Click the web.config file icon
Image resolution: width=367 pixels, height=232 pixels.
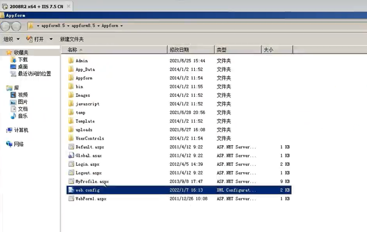pyautogui.click(x=71, y=190)
